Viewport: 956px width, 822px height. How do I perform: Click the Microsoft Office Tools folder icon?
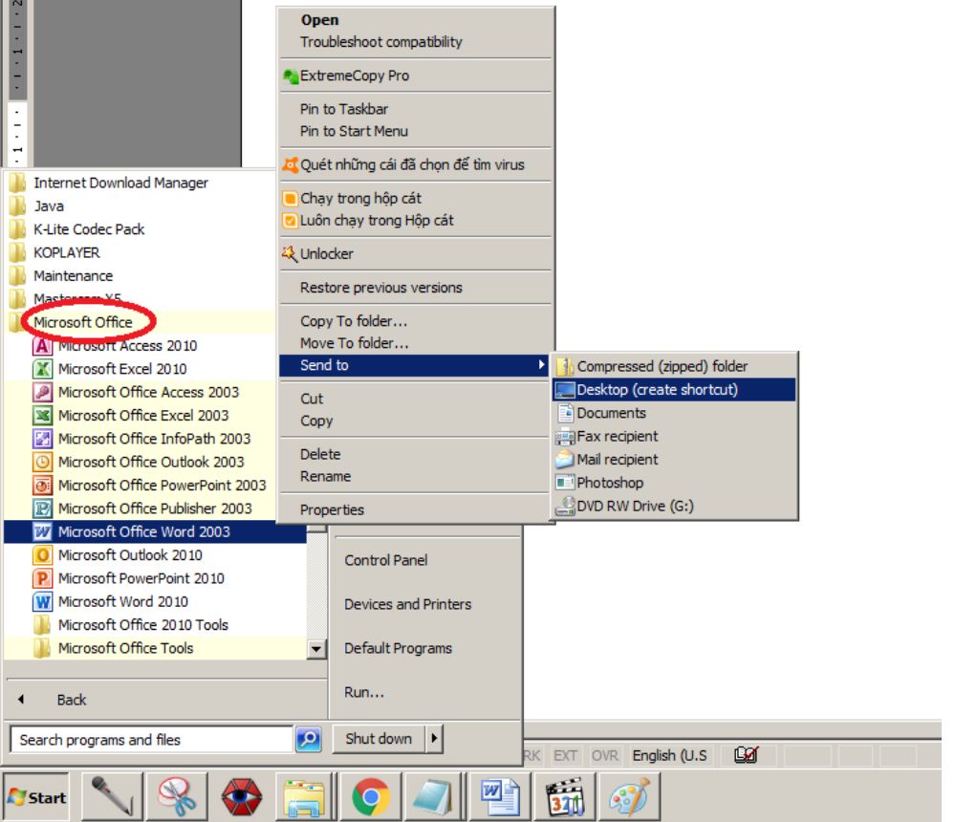click(42, 648)
